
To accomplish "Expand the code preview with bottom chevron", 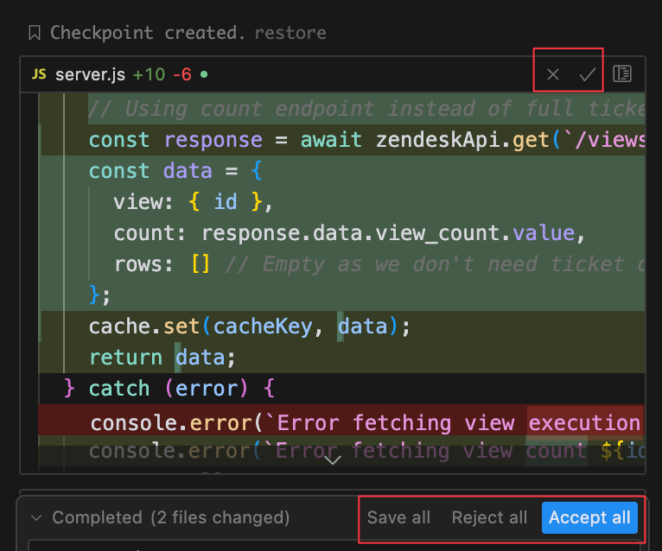I will click(x=332, y=459).
